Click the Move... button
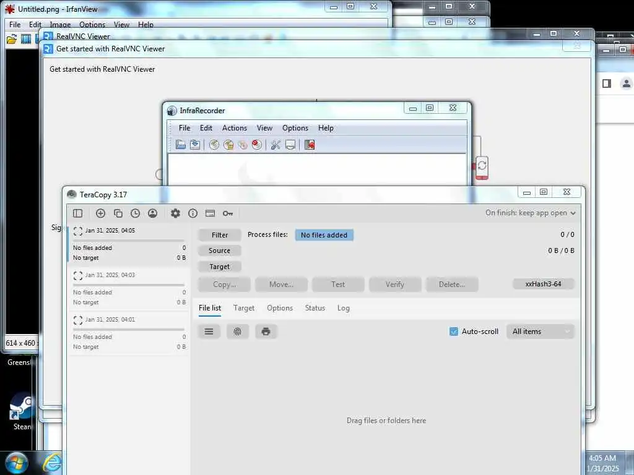634x475 pixels. click(282, 285)
